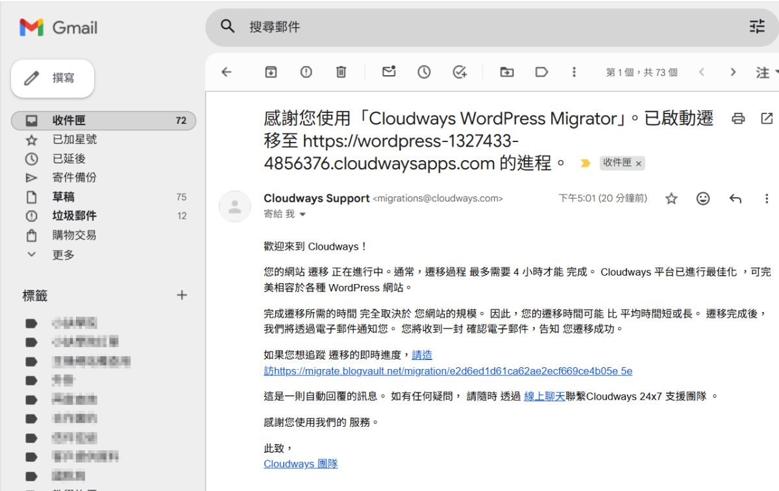Expand the recipient details arrow
Image resolution: width=779 pixels, height=491 pixels.
click(302, 214)
